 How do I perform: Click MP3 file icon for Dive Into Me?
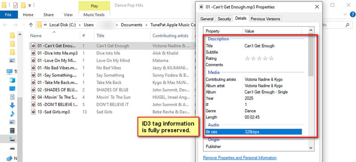click(x=33, y=53)
